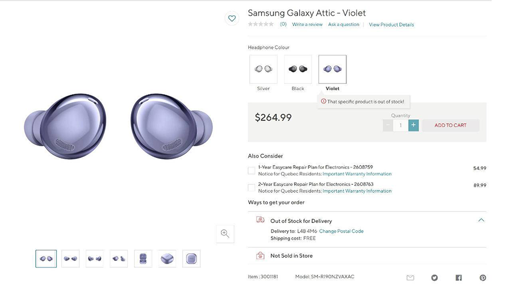Increase quantity with the plus button
Image resolution: width=511 pixels, height=287 pixels.
click(413, 125)
